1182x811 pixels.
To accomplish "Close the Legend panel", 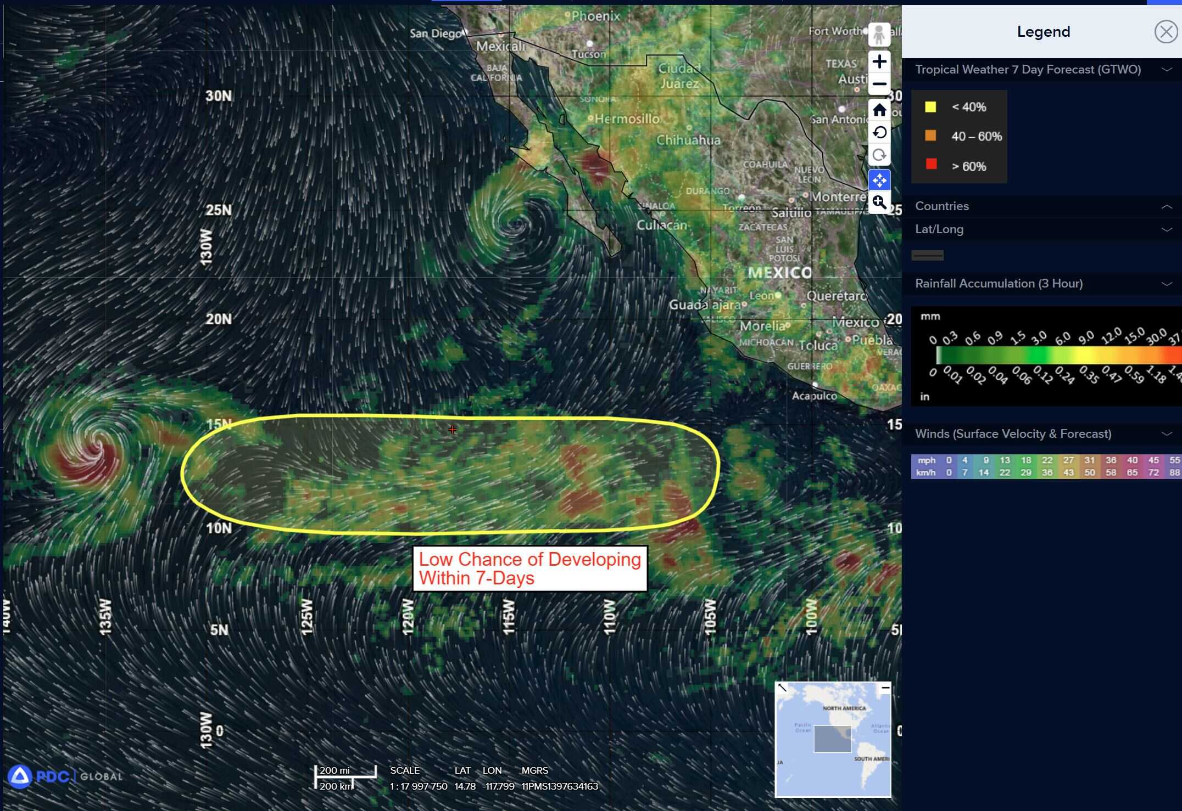I will click(x=1166, y=32).
